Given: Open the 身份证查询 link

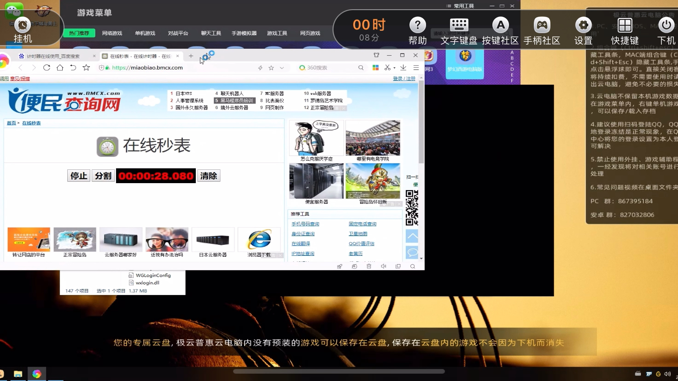Looking at the screenshot, I should [x=303, y=234].
